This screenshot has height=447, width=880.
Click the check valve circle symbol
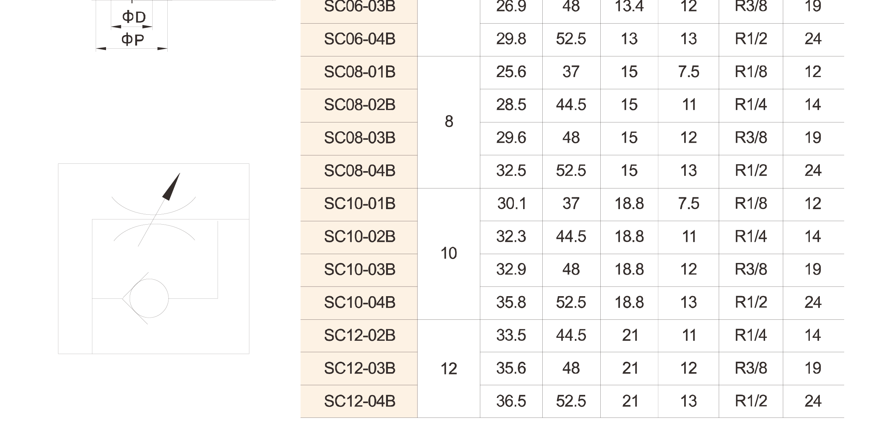coord(149,298)
